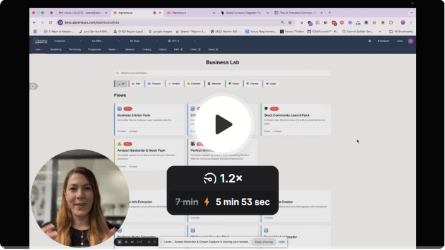Go forward in browser history
The height and width of the screenshot is (250, 445).
click(42, 23)
